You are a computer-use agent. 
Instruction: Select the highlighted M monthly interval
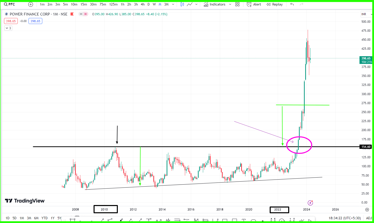[160, 4]
